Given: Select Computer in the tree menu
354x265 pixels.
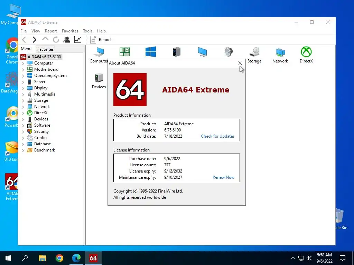Looking at the screenshot, I should tap(43, 63).
